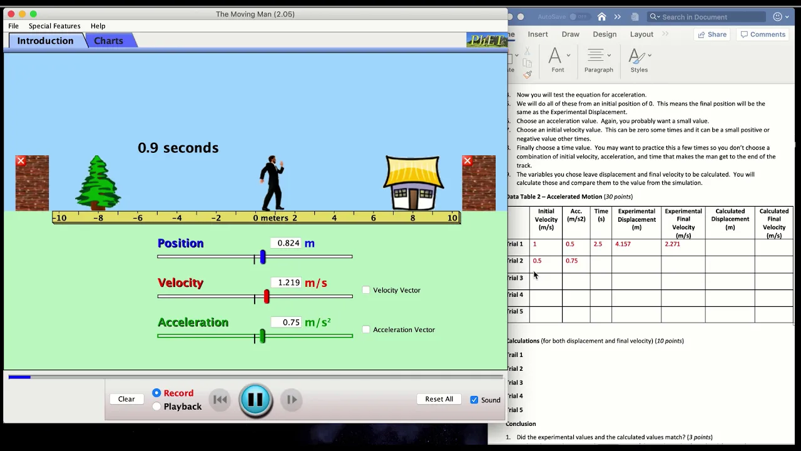Expand the Styles dropdown arrow in Word

(650, 55)
